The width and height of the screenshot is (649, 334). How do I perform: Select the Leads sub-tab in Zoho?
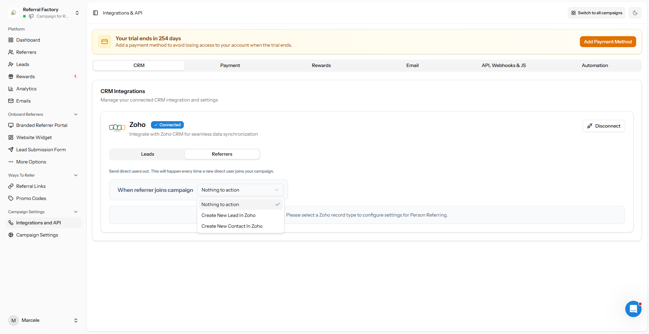click(148, 154)
